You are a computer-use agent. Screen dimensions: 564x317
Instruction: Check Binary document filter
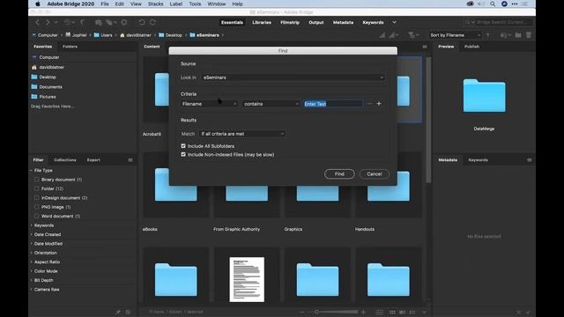pyautogui.click(x=37, y=180)
